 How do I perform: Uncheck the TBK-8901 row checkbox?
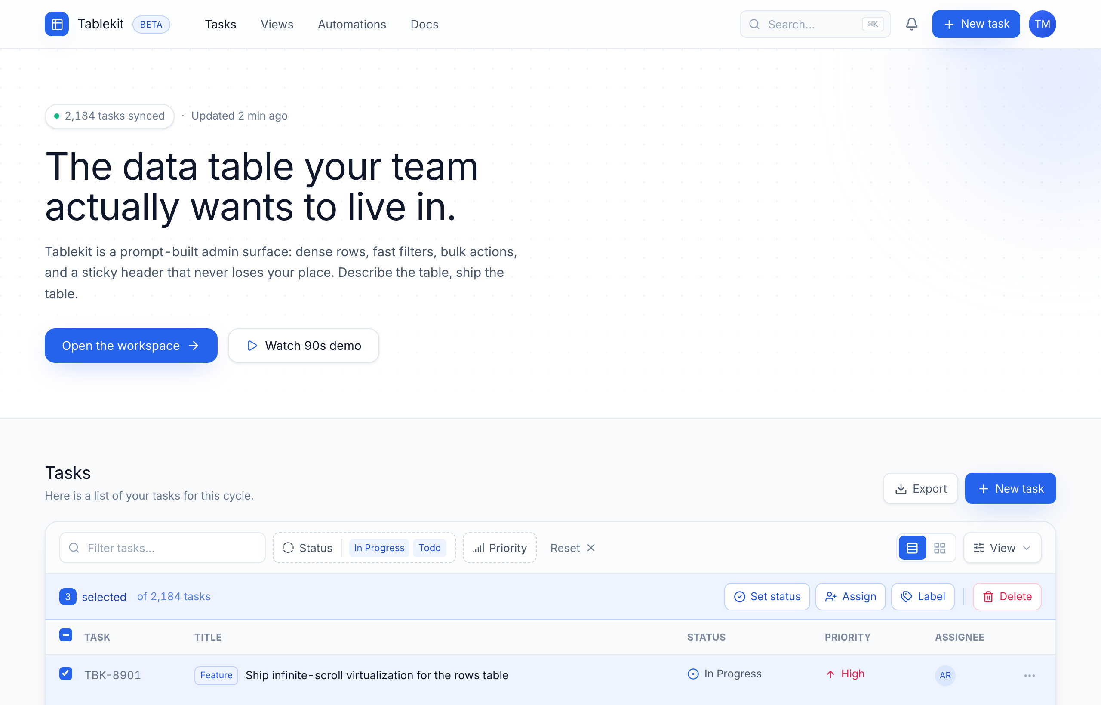coord(66,674)
